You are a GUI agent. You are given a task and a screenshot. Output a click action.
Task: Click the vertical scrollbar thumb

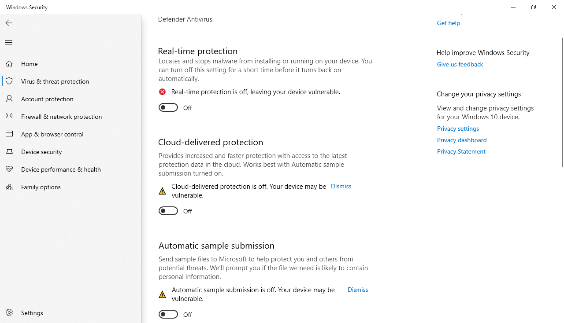pos(562,102)
